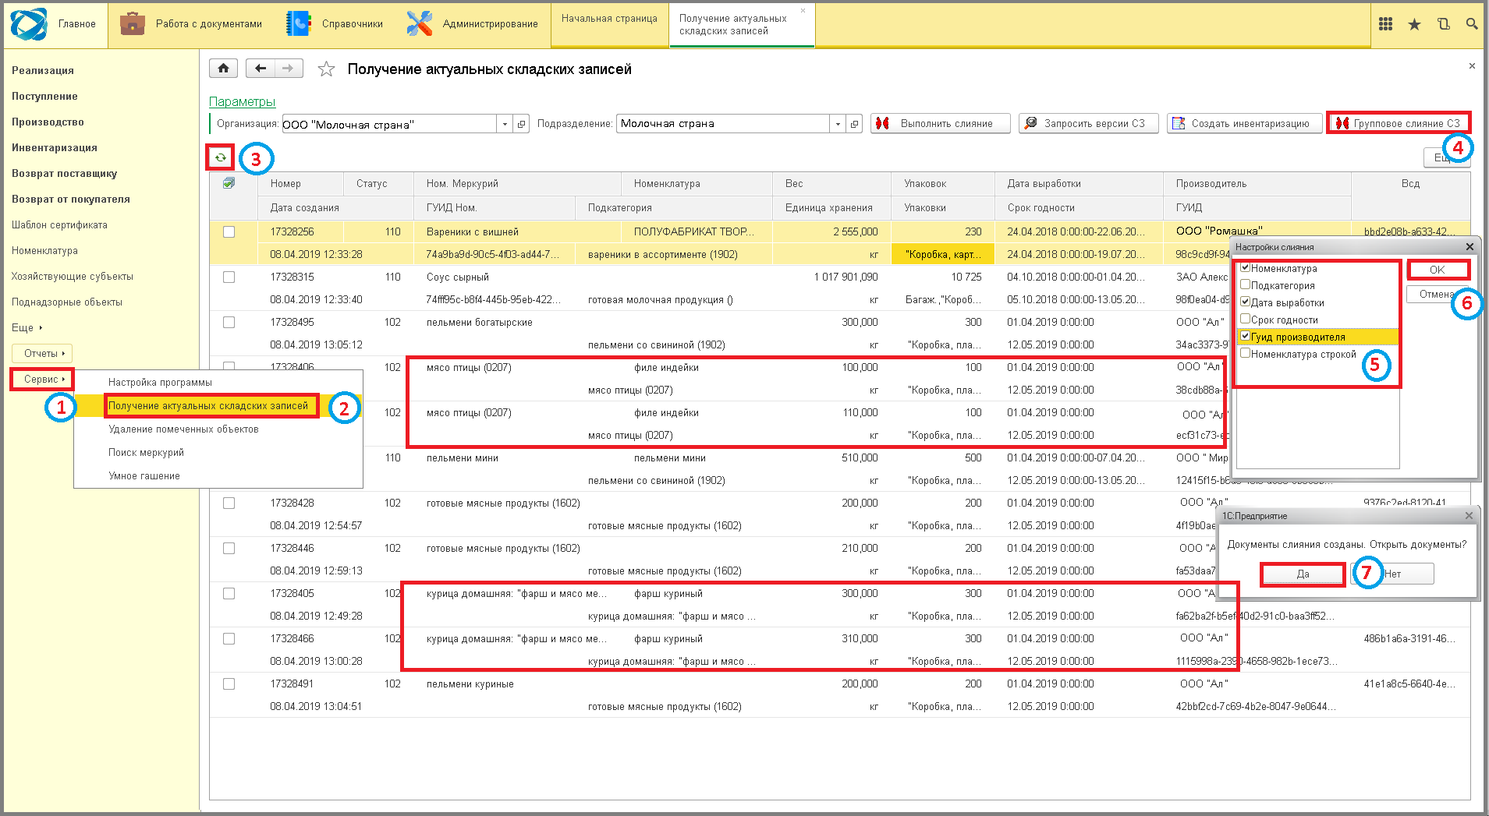Image resolution: width=1489 pixels, height=816 pixels.
Task: Enable Срок годности checkbox
Action: 1246,319
